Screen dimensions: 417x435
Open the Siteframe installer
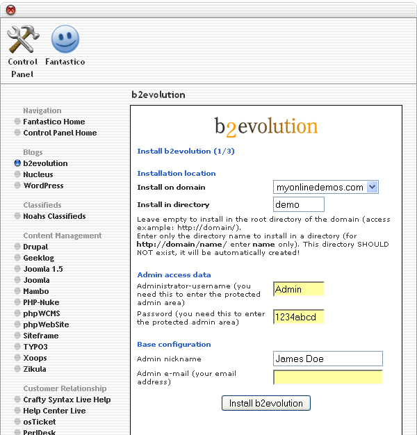pyautogui.click(x=41, y=336)
